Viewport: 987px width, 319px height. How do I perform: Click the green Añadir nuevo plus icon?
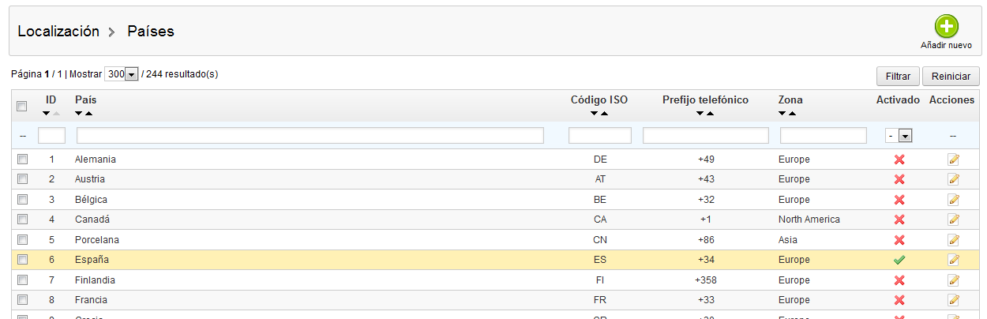946,27
